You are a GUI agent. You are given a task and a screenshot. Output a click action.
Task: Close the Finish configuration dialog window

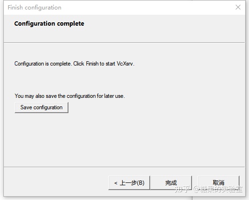[x=238, y=7]
